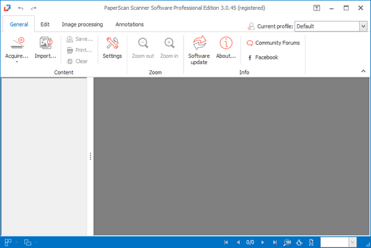Click the redo arrow in title bar
Image resolution: width=371 pixels, height=248 pixels.
(x=33, y=8)
